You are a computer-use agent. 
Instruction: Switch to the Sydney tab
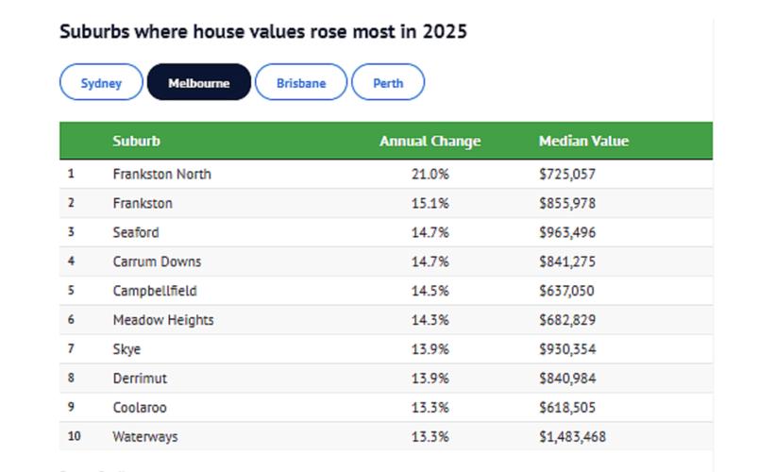(x=101, y=82)
